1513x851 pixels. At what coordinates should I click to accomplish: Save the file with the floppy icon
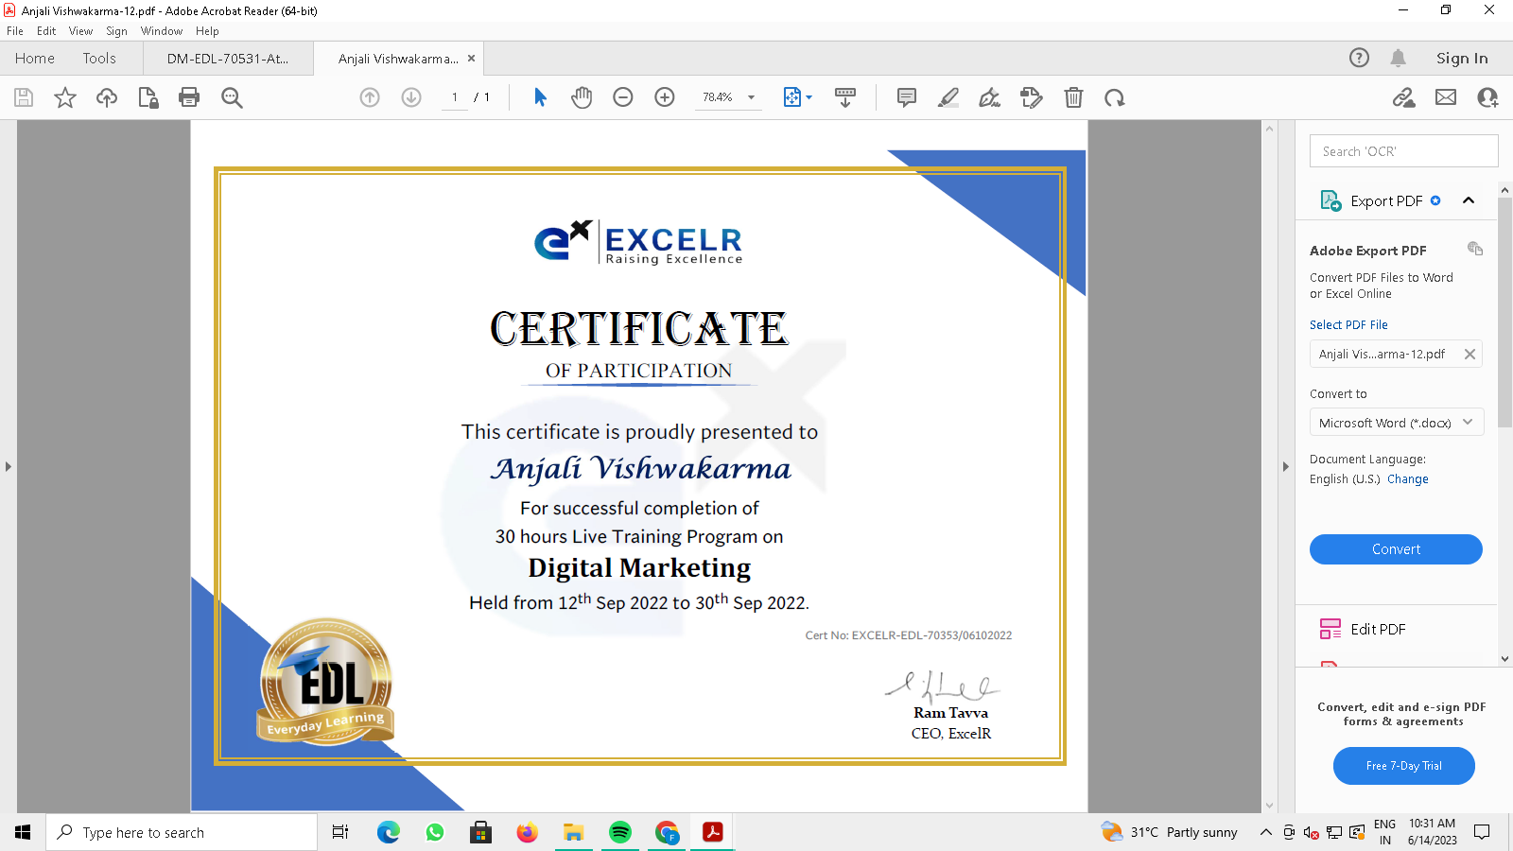pyautogui.click(x=24, y=97)
